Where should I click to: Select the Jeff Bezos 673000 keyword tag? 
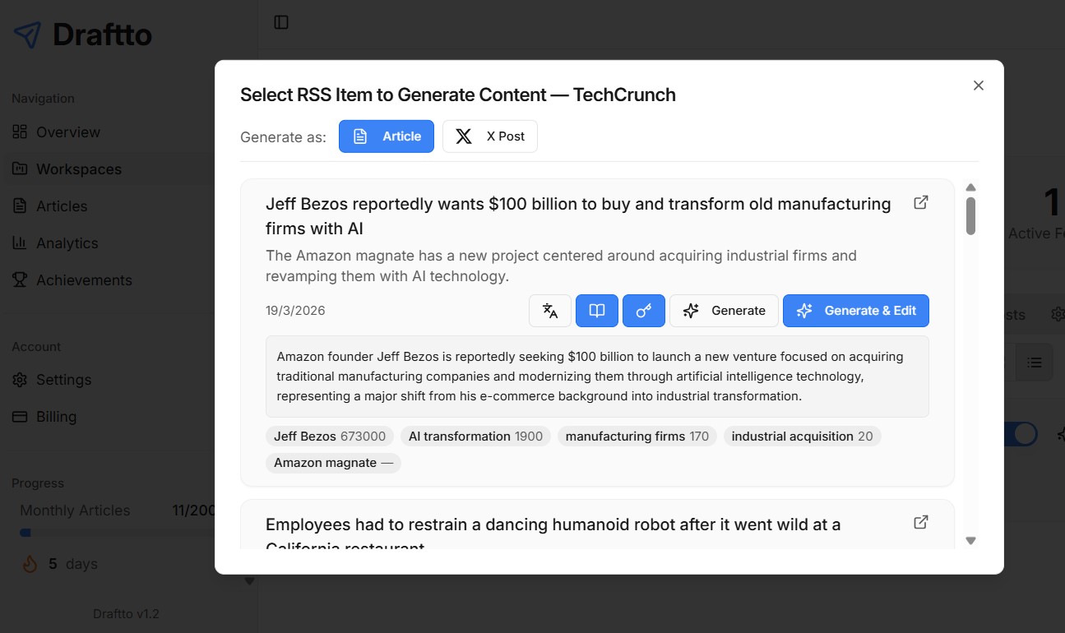click(x=330, y=437)
